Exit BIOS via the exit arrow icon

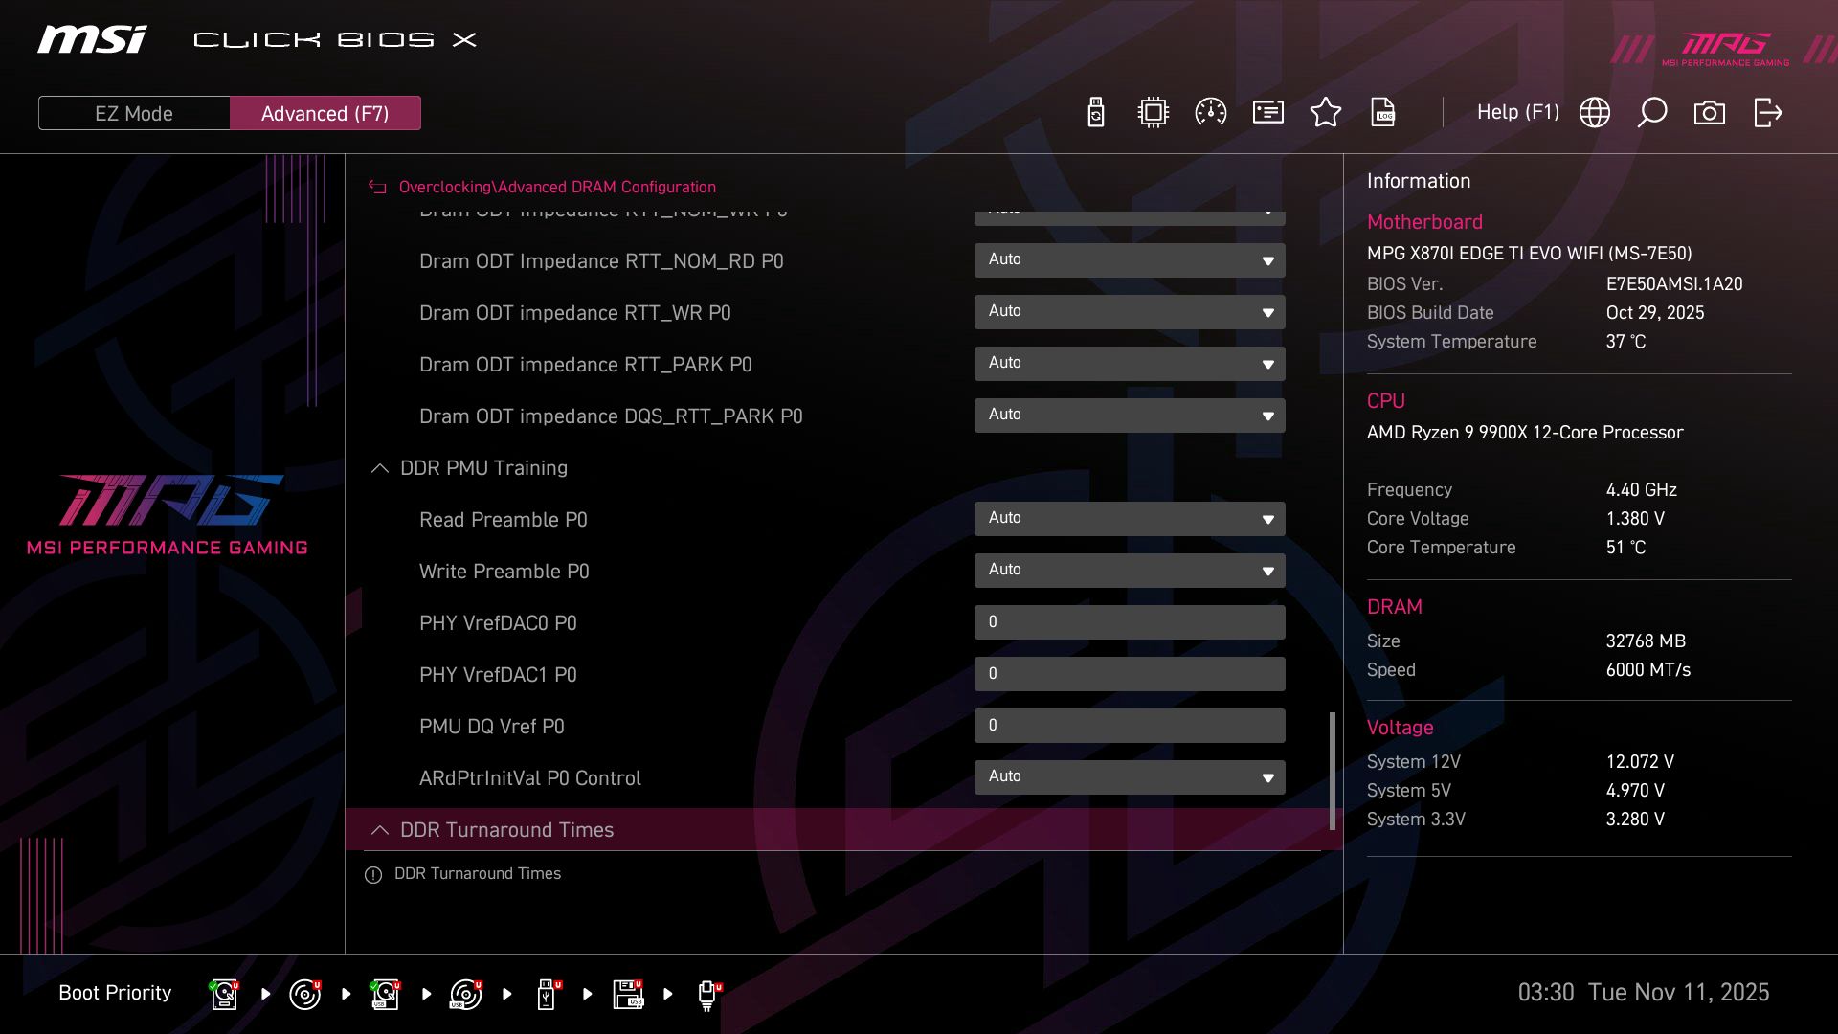pos(1767,112)
